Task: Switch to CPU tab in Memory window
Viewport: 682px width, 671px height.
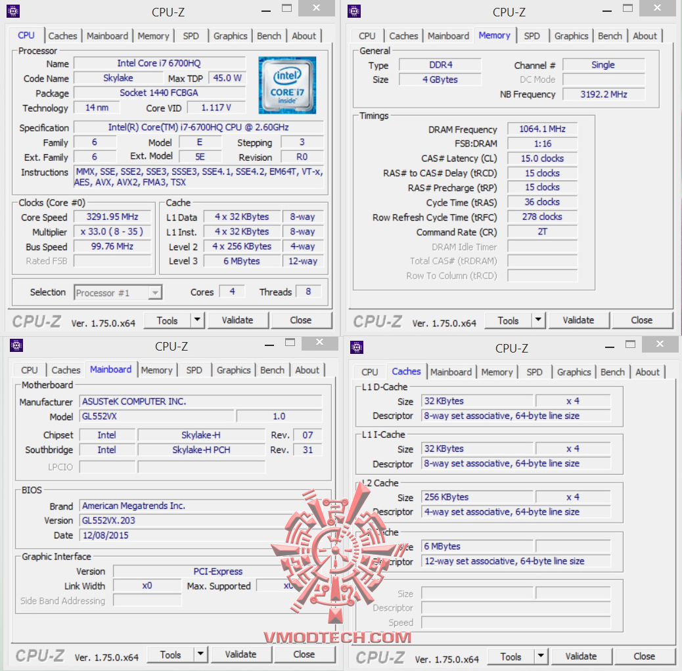Action: tap(367, 36)
